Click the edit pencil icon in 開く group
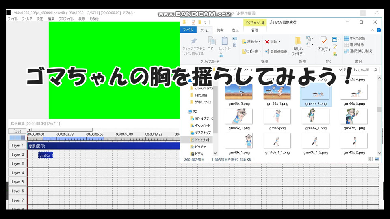Screen dimensions: 390x219 [335, 47]
